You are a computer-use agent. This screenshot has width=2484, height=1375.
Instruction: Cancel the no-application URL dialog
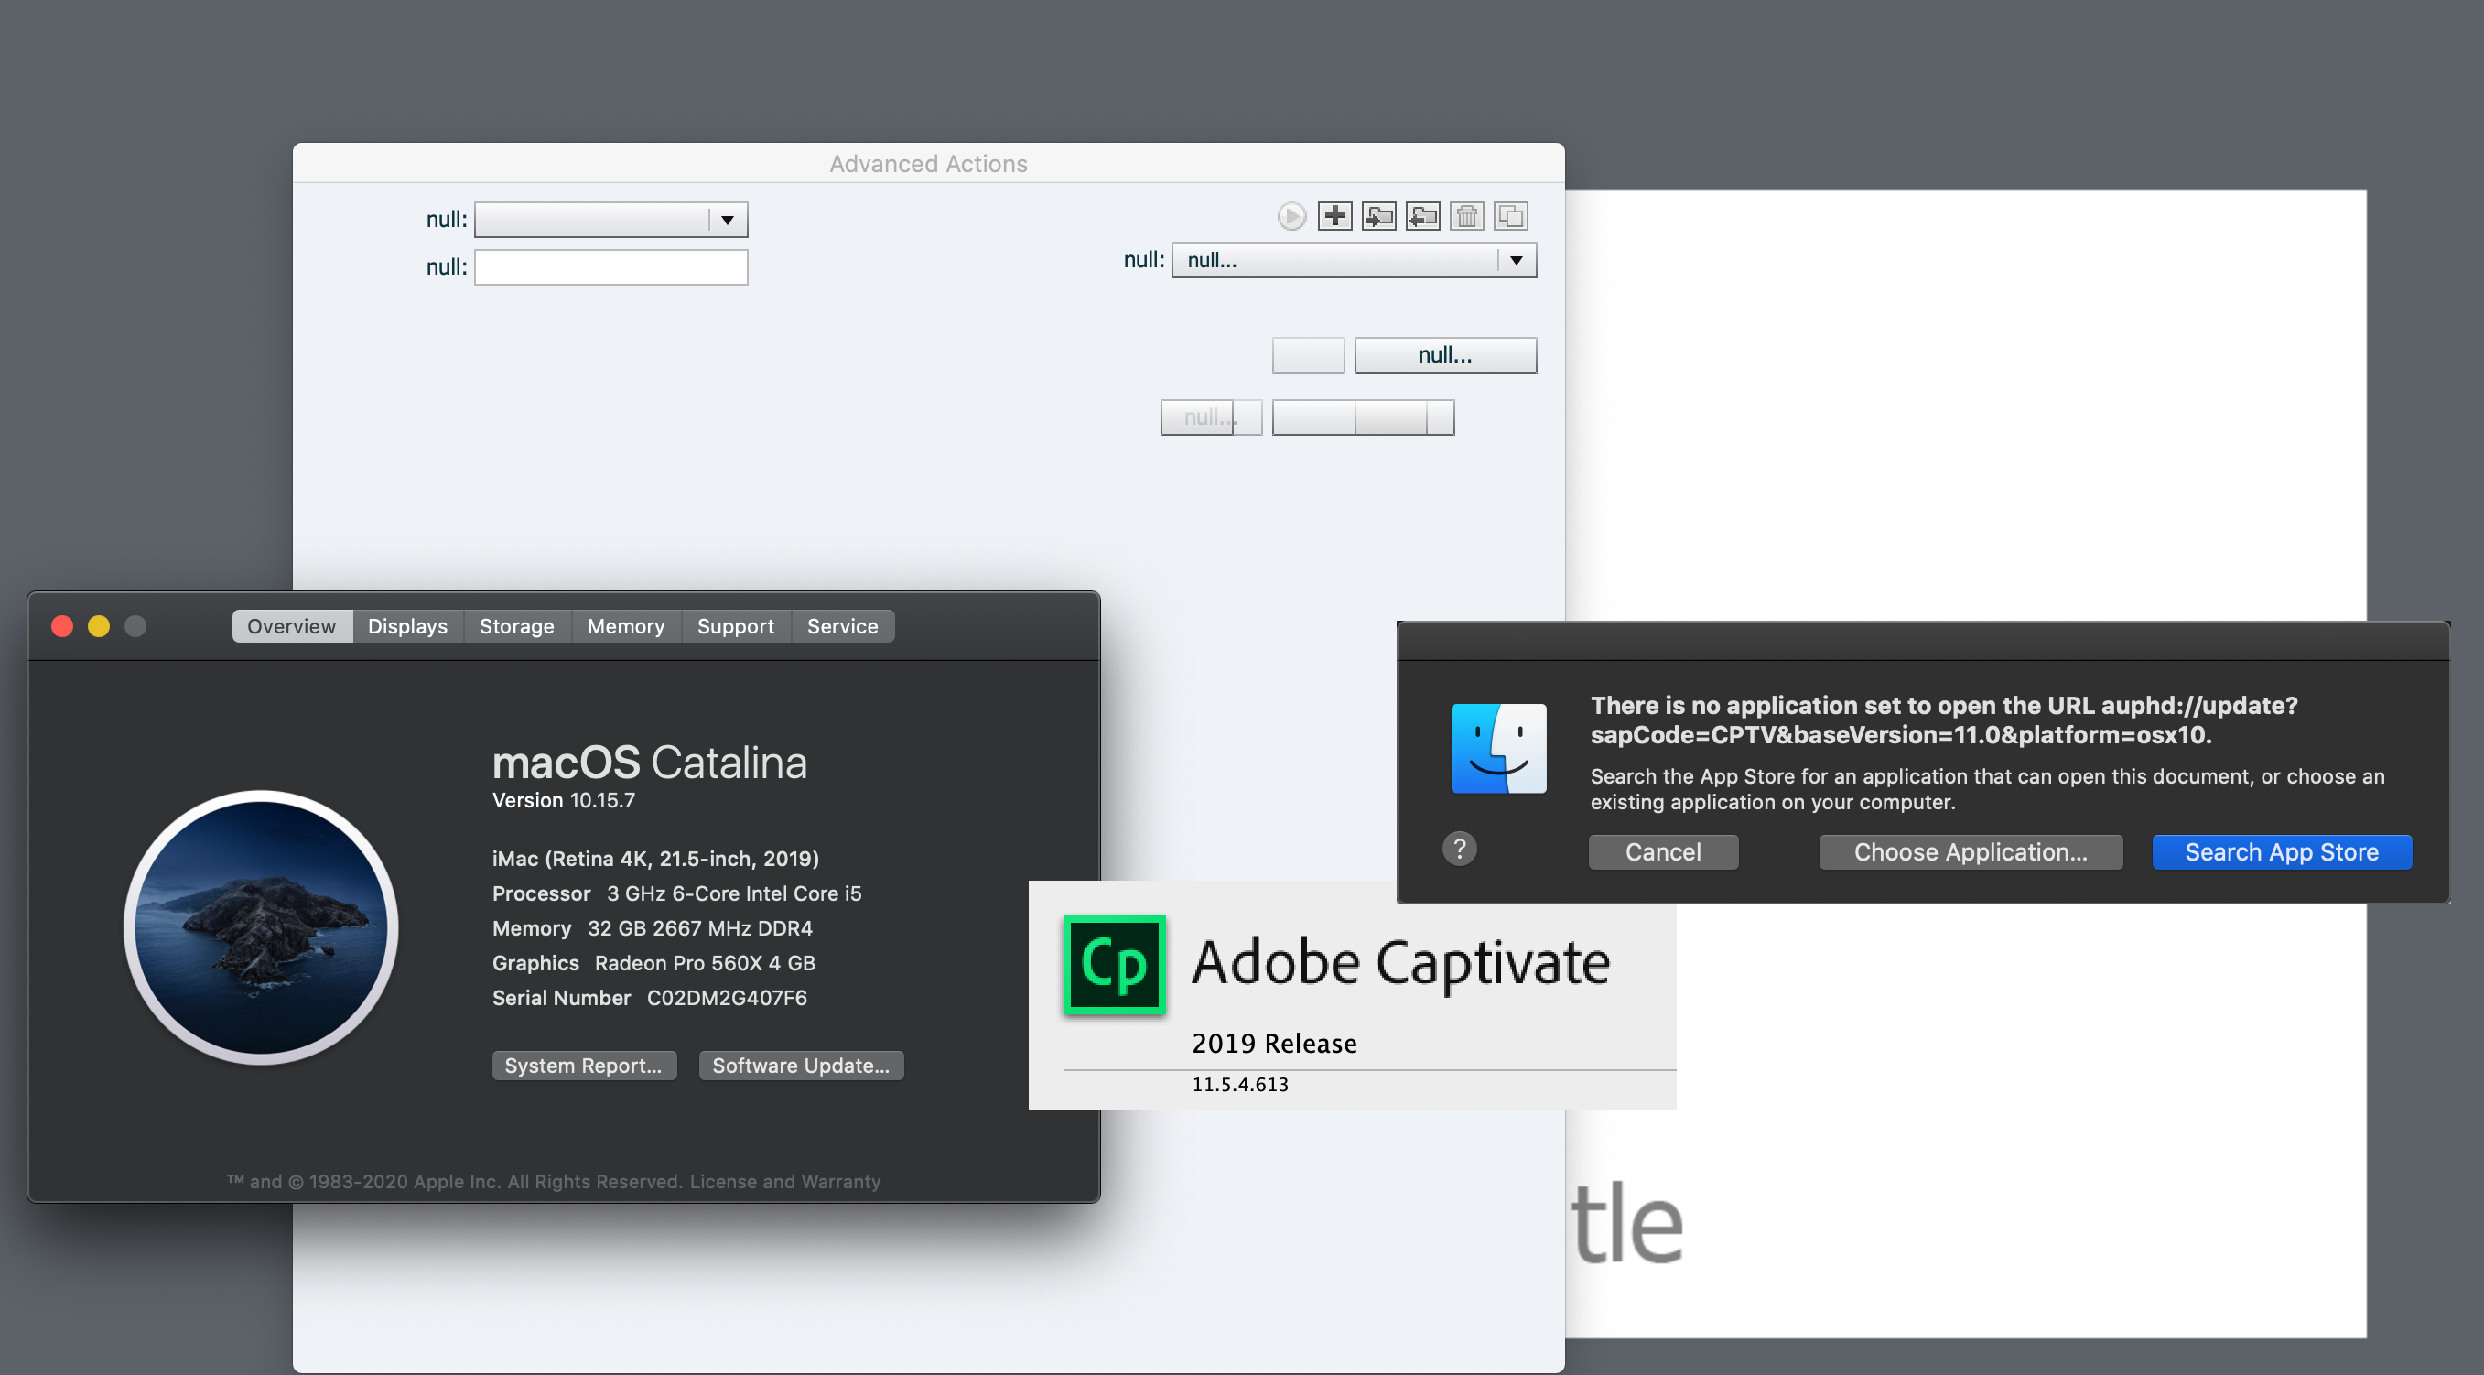1662,852
